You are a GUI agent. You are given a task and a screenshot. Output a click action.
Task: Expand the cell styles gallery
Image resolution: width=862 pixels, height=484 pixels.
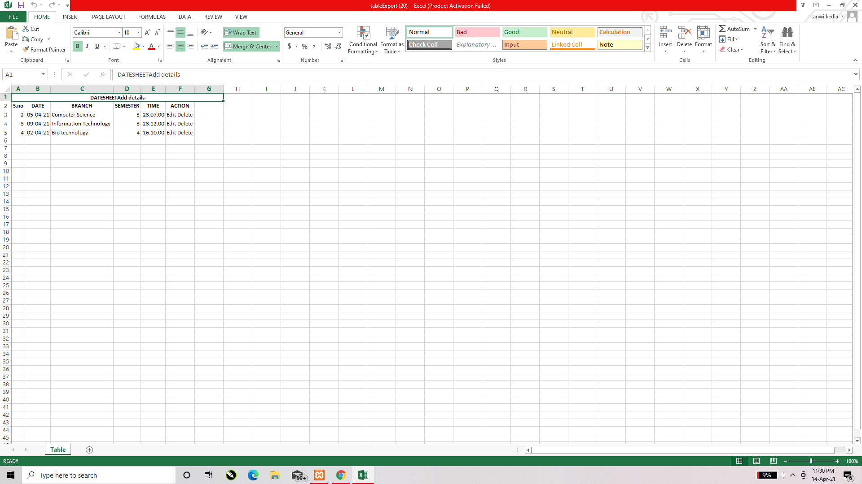[x=647, y=48]
